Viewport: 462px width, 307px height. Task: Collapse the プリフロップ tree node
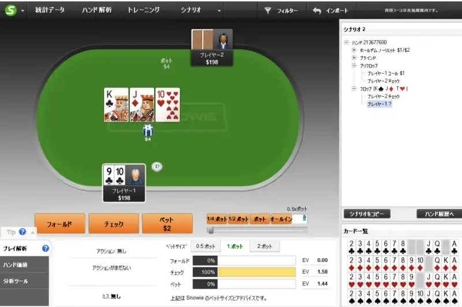tap(354, 66)
